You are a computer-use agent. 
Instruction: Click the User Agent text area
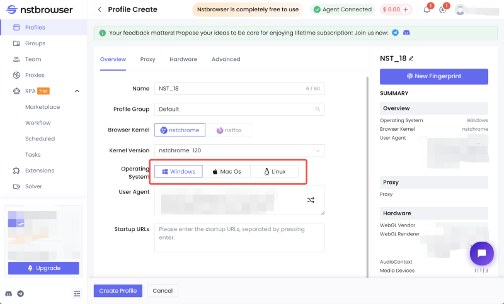[x=239, y=200]
